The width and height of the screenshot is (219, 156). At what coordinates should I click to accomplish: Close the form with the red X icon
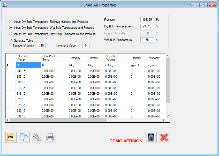tap(164, 138)
